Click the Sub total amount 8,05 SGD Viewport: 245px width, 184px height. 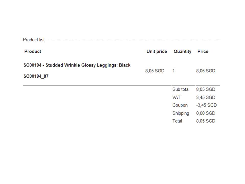tap(205, 89)
